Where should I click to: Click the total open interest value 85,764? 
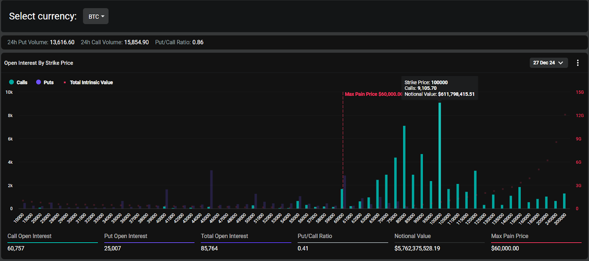[209, 248]
